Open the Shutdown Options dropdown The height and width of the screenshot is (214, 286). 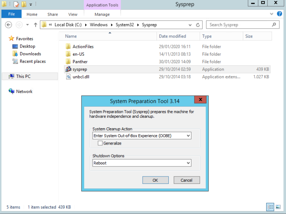point(188,163)
